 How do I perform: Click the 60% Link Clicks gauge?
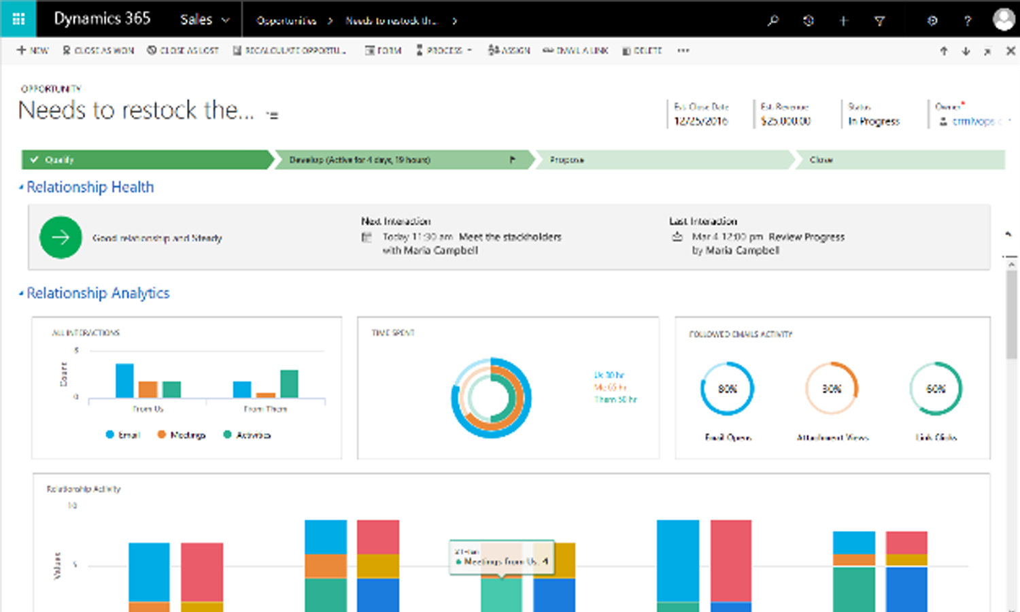coord(936,388)
